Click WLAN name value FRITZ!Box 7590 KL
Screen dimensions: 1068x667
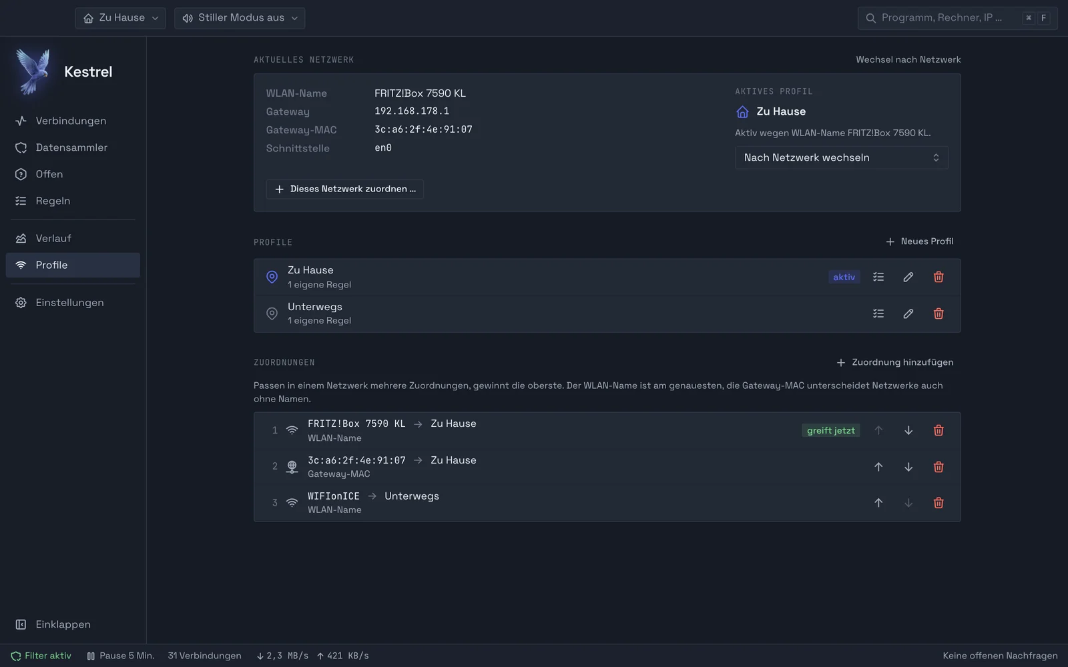point(420,93)
